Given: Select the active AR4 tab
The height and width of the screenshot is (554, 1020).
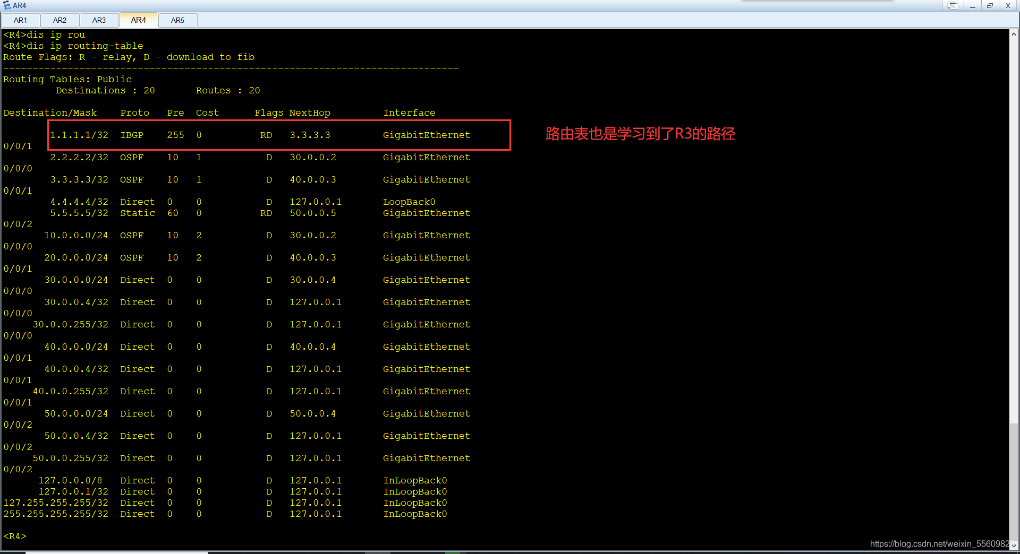Looking at the screenshot, I should click(139, 20).
